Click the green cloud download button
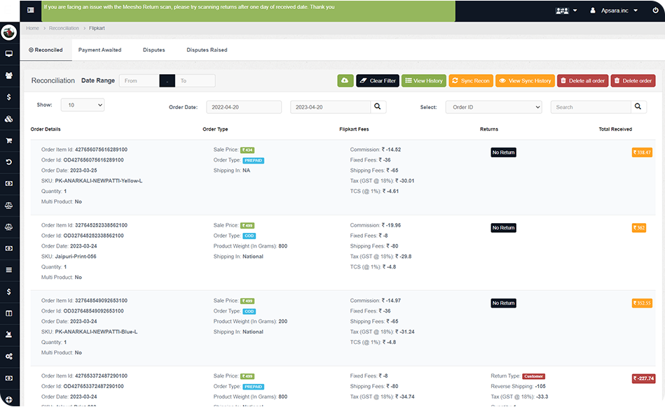The image size is (665, 407). pos(345,80)
